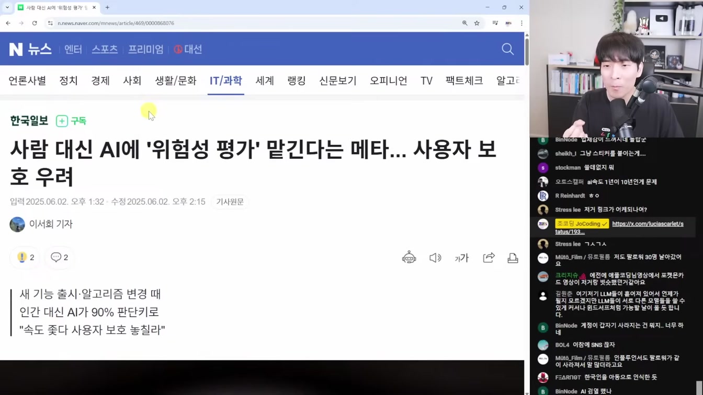Click reporter name 이서희 기자
This screenshot has width=703, height=395.
(51, 224)
